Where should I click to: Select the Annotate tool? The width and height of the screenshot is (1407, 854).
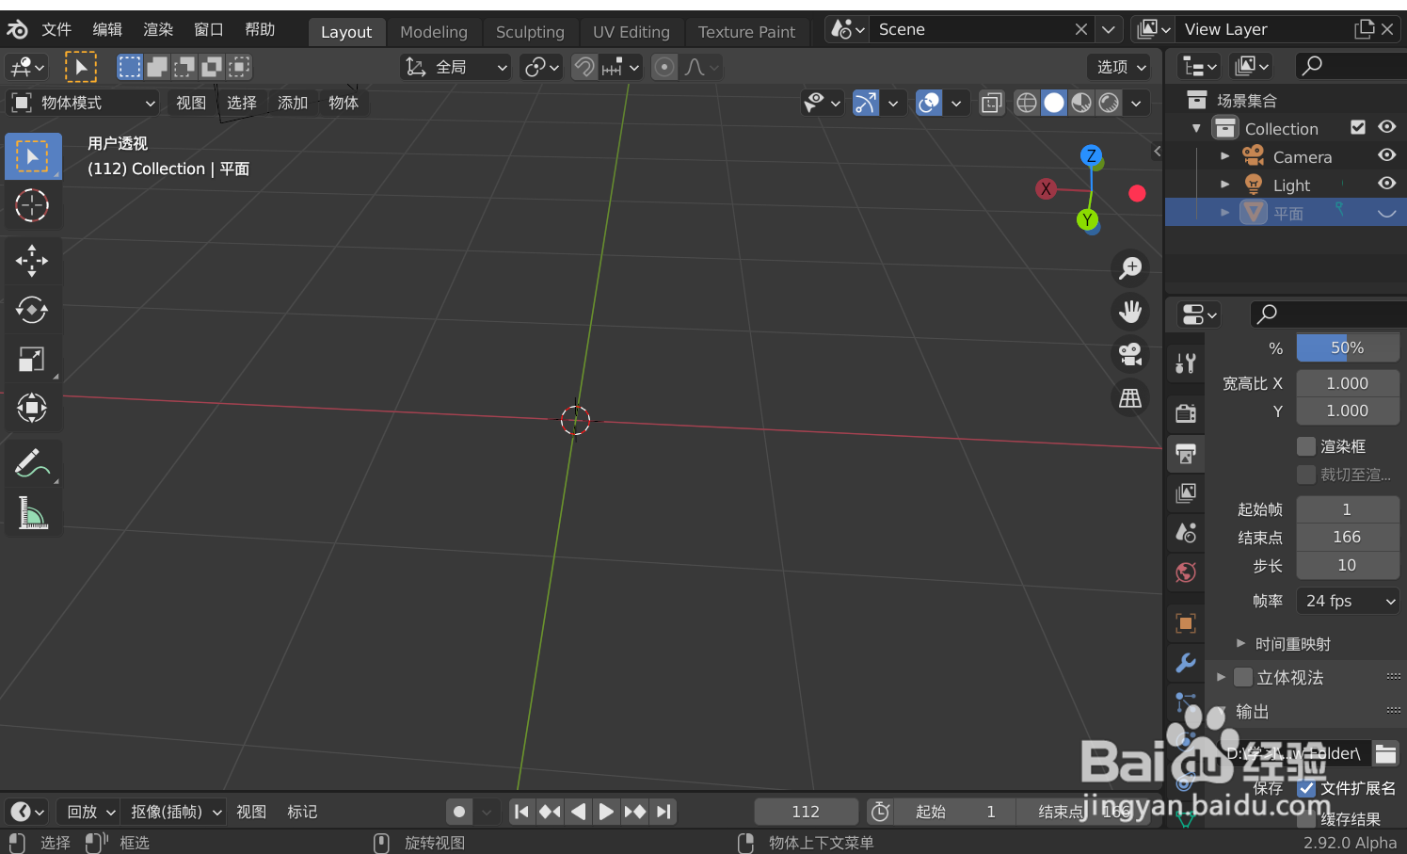(x=32, y=461)
